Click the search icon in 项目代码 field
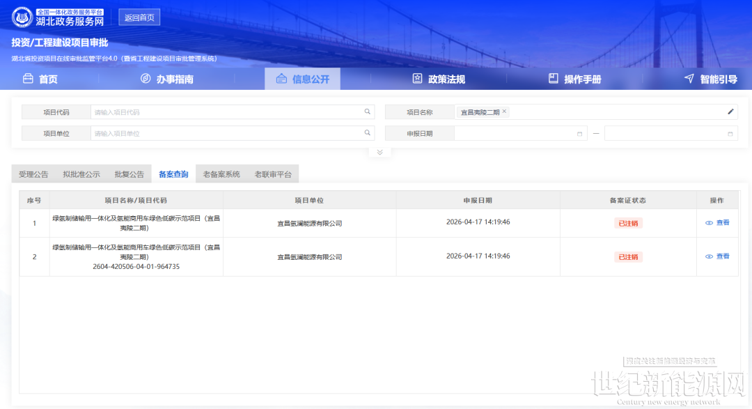Viewport: 752px width, 409px height. (367, 111)
